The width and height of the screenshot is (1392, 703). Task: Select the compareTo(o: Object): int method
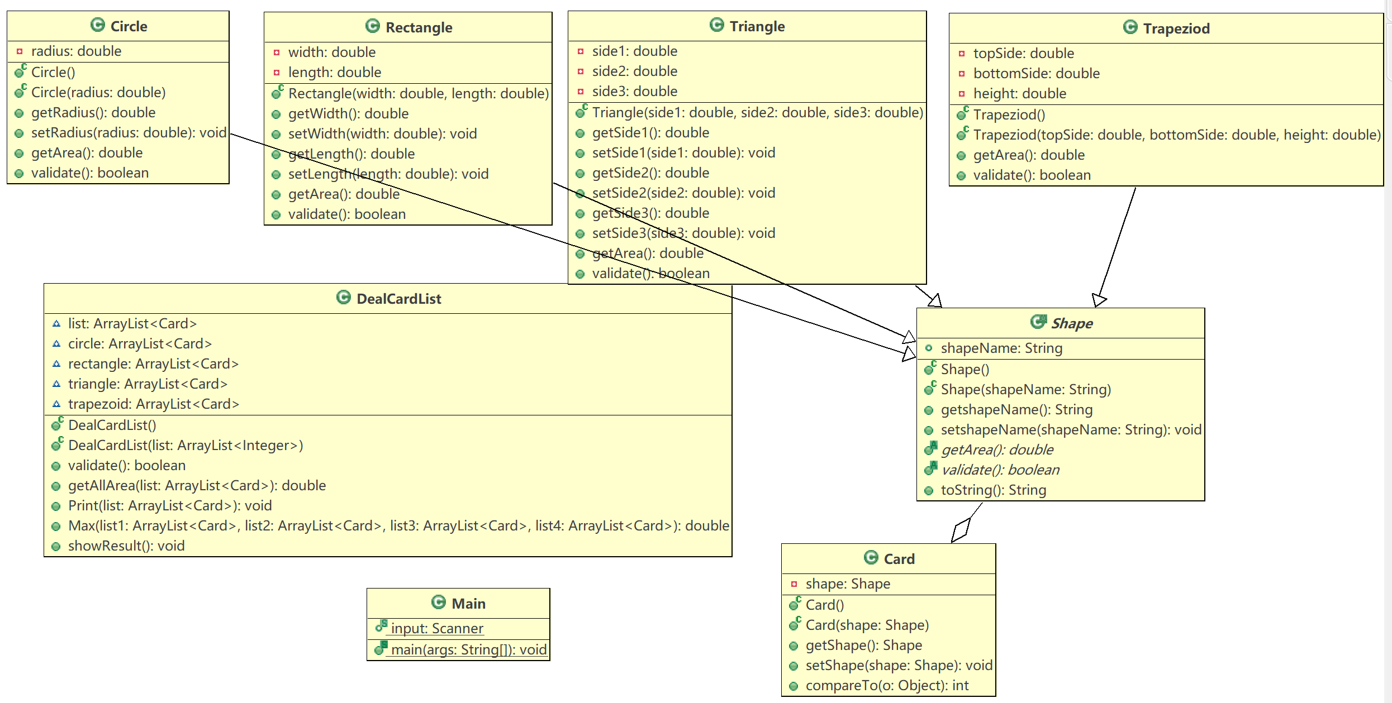[x=887, y=686]
